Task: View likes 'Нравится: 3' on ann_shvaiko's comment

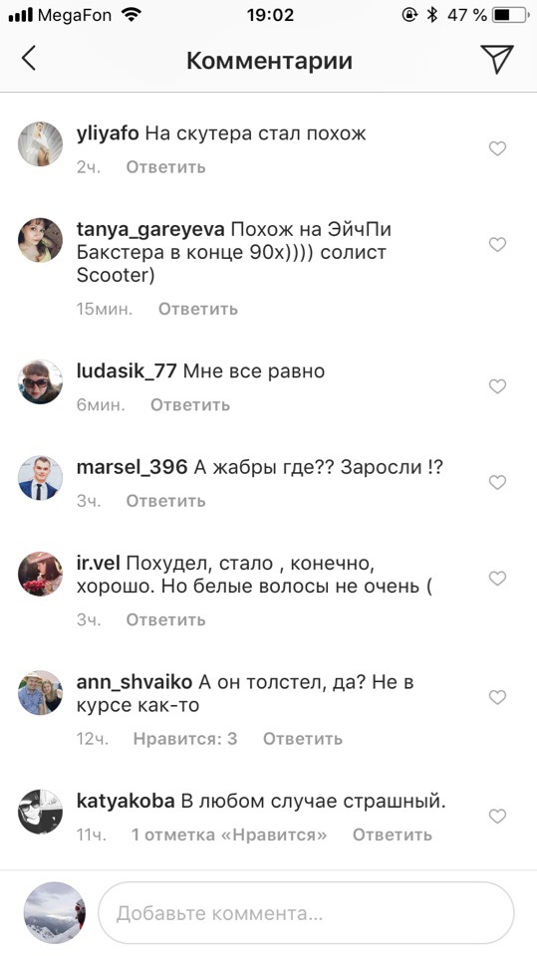Action: (185, 739)
